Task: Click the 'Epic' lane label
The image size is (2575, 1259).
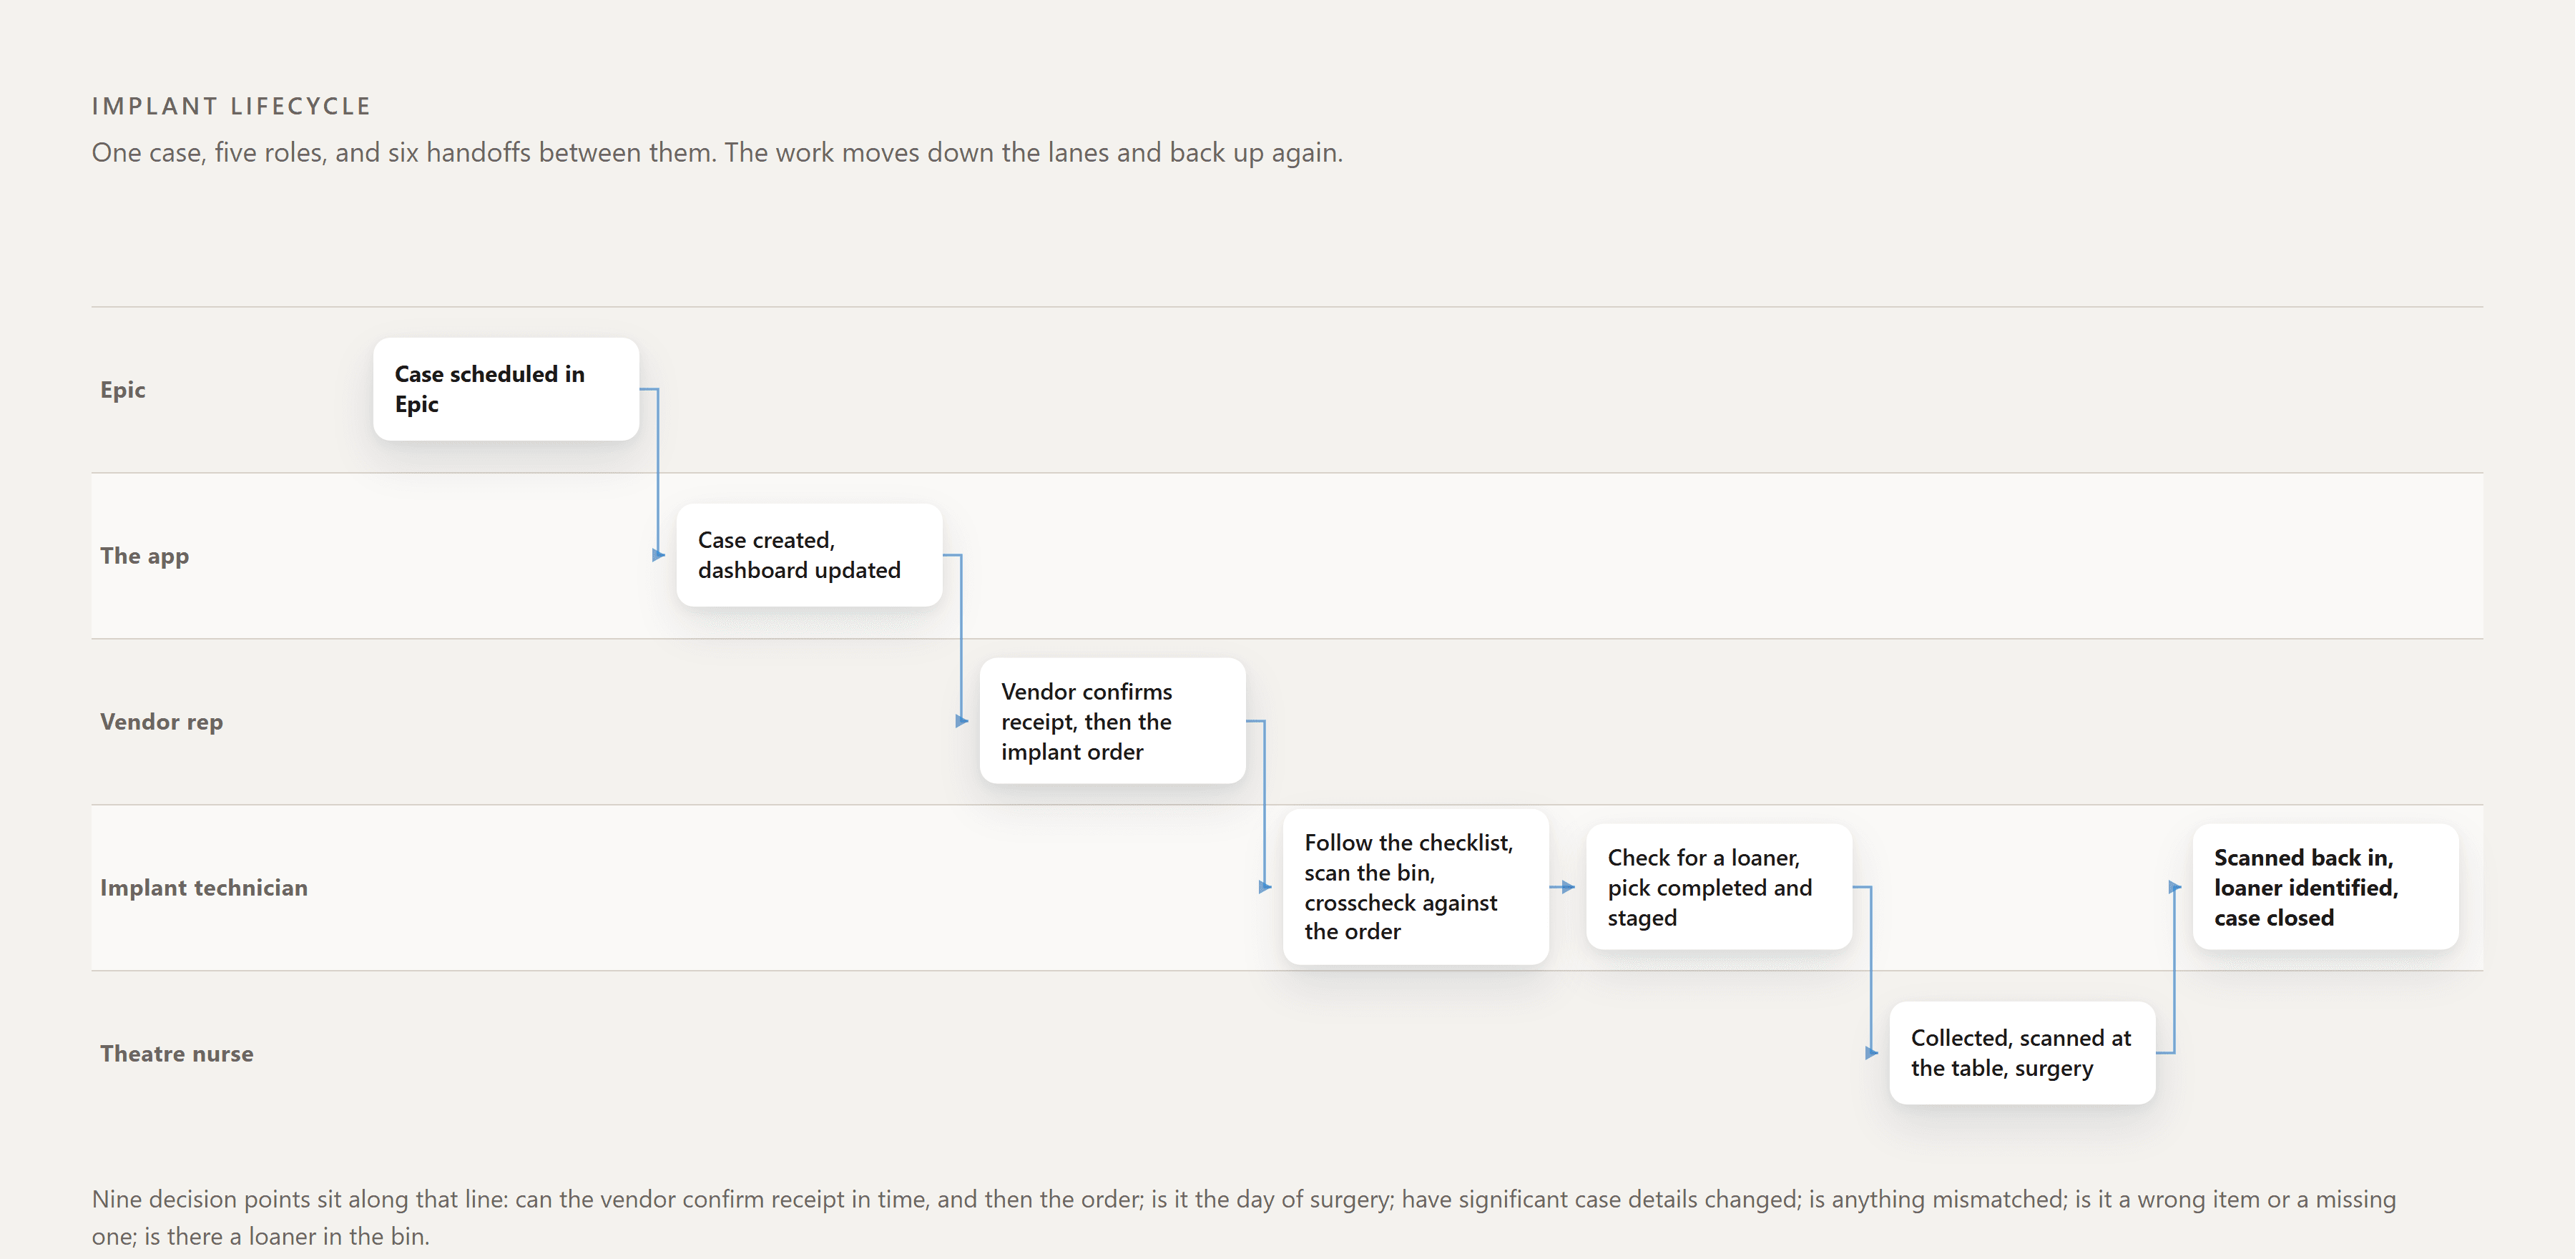Action: [x=123, y=390]
